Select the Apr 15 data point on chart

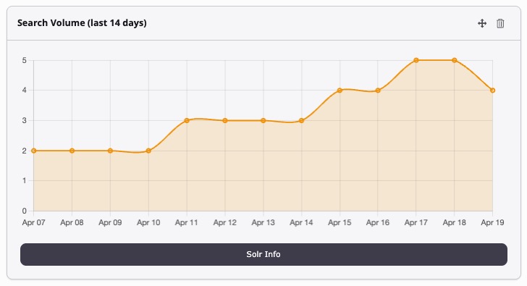pos(340,91)
